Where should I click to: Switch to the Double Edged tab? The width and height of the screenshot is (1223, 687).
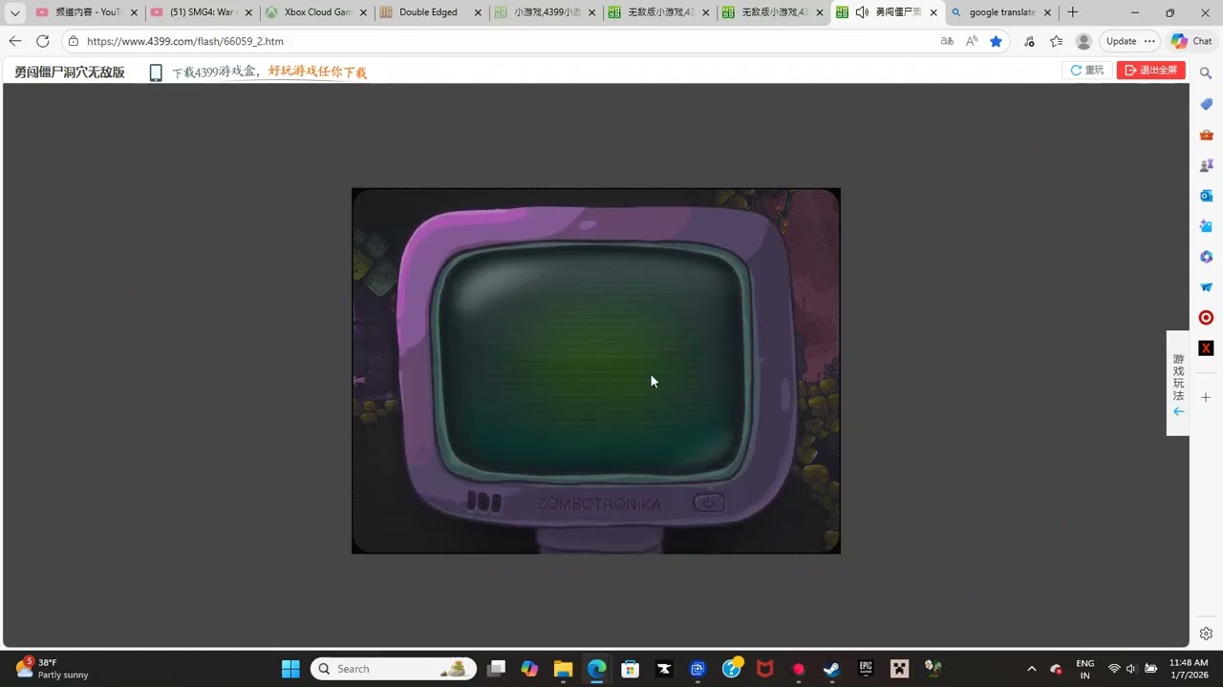pos(430,12)
